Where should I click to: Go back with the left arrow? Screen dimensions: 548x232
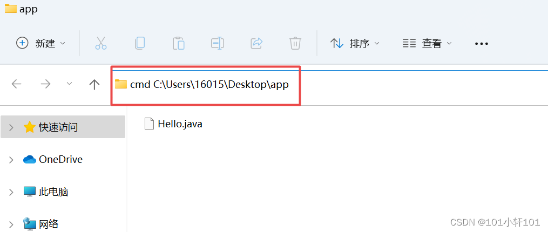[x=16, y=84]
